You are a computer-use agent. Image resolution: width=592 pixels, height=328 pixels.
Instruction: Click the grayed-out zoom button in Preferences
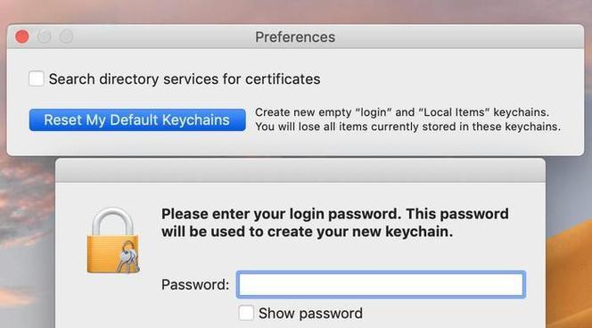click(67, 37)
